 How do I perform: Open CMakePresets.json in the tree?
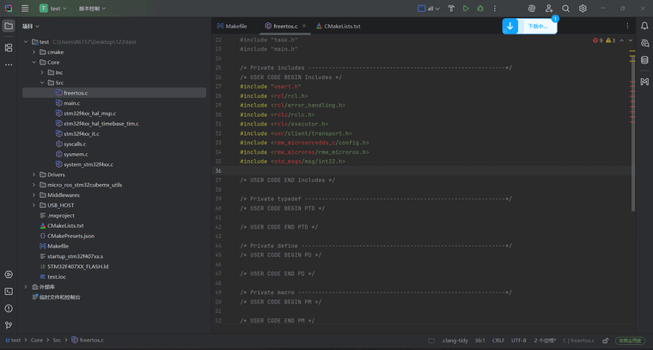70,236
